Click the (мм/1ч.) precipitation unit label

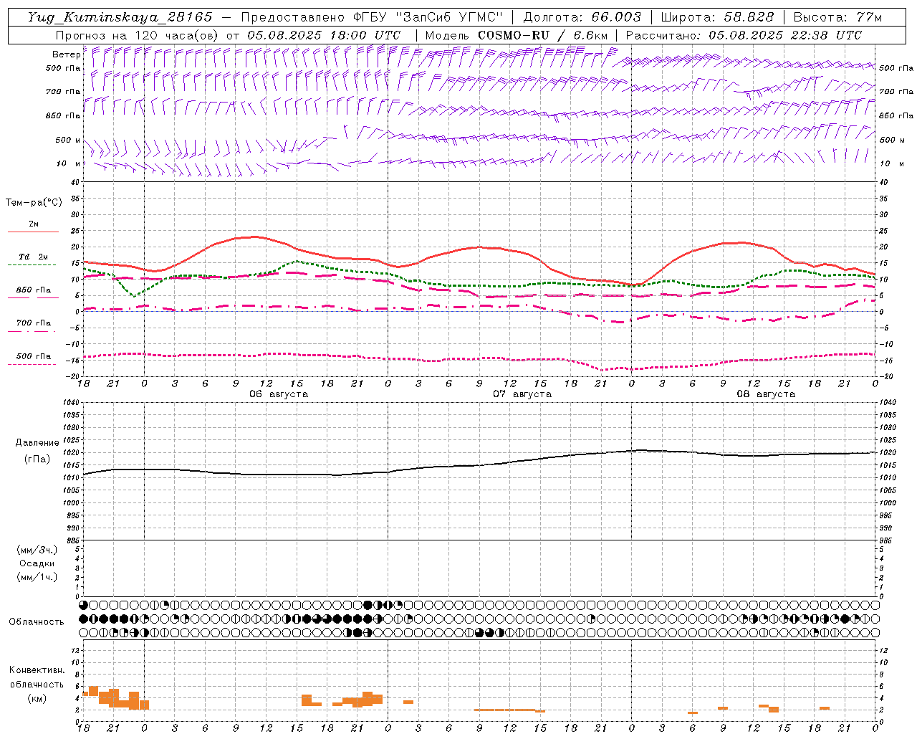point(37,577)
